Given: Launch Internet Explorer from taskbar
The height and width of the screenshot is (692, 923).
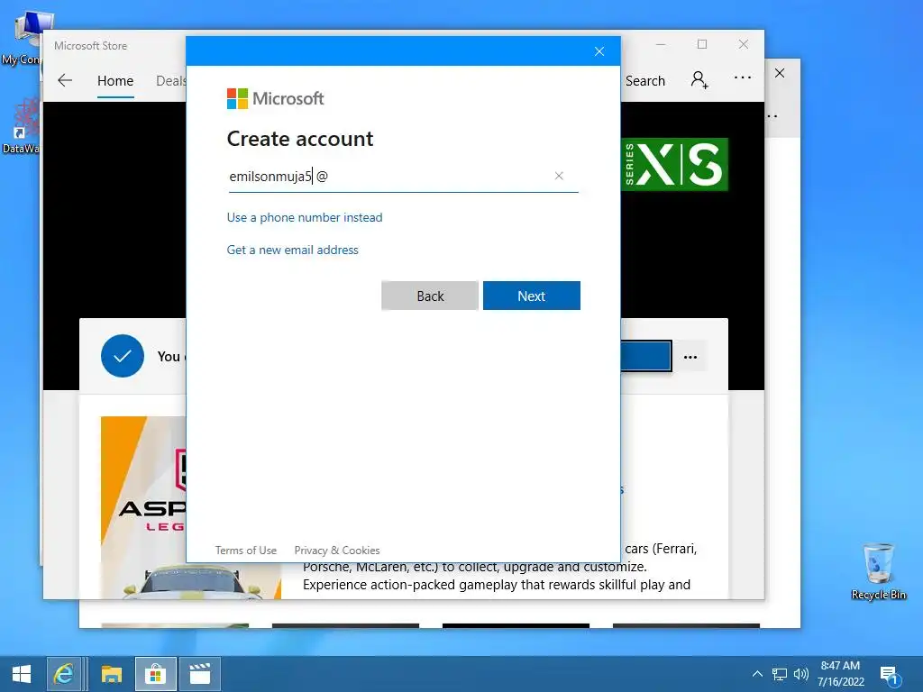Looking at the screenshot, I should click(64, 674).
